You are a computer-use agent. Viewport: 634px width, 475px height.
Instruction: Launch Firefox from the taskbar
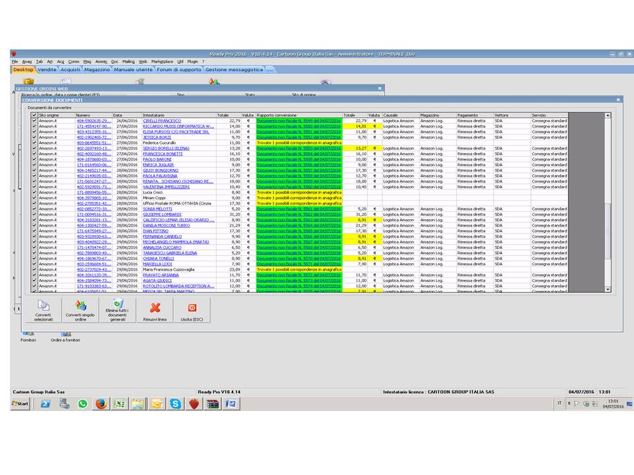(101, 404)
